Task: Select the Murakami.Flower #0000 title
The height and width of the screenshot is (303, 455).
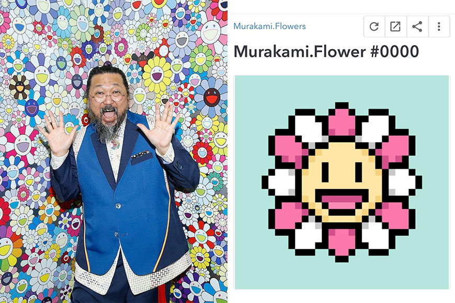Action: point(326,52)
